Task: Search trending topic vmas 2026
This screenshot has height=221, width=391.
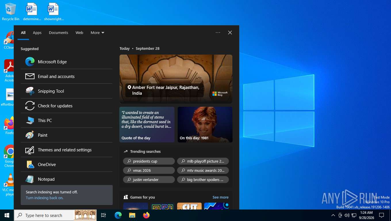Action: click(x=149, y=170)
